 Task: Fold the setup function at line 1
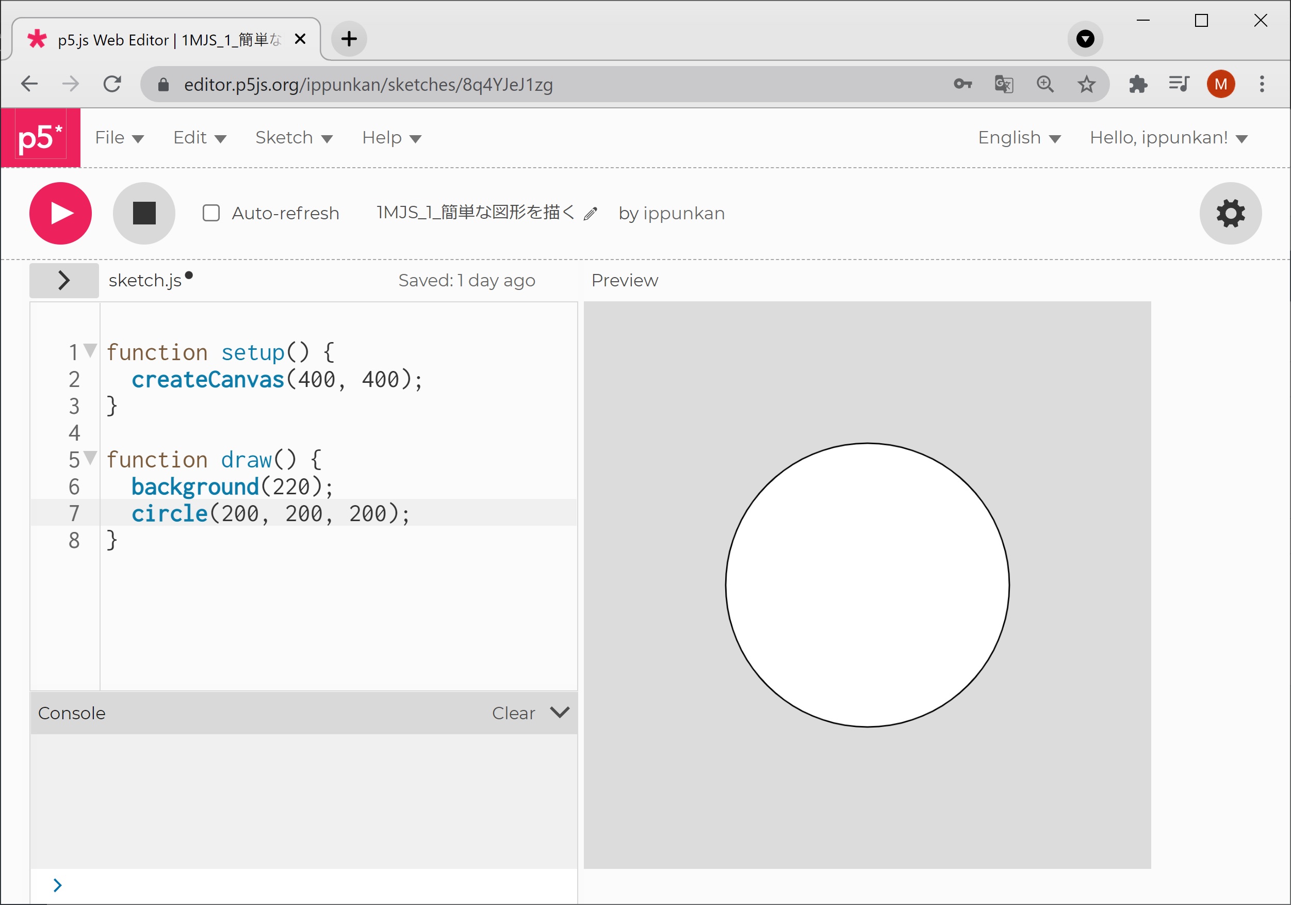[90, 350]
